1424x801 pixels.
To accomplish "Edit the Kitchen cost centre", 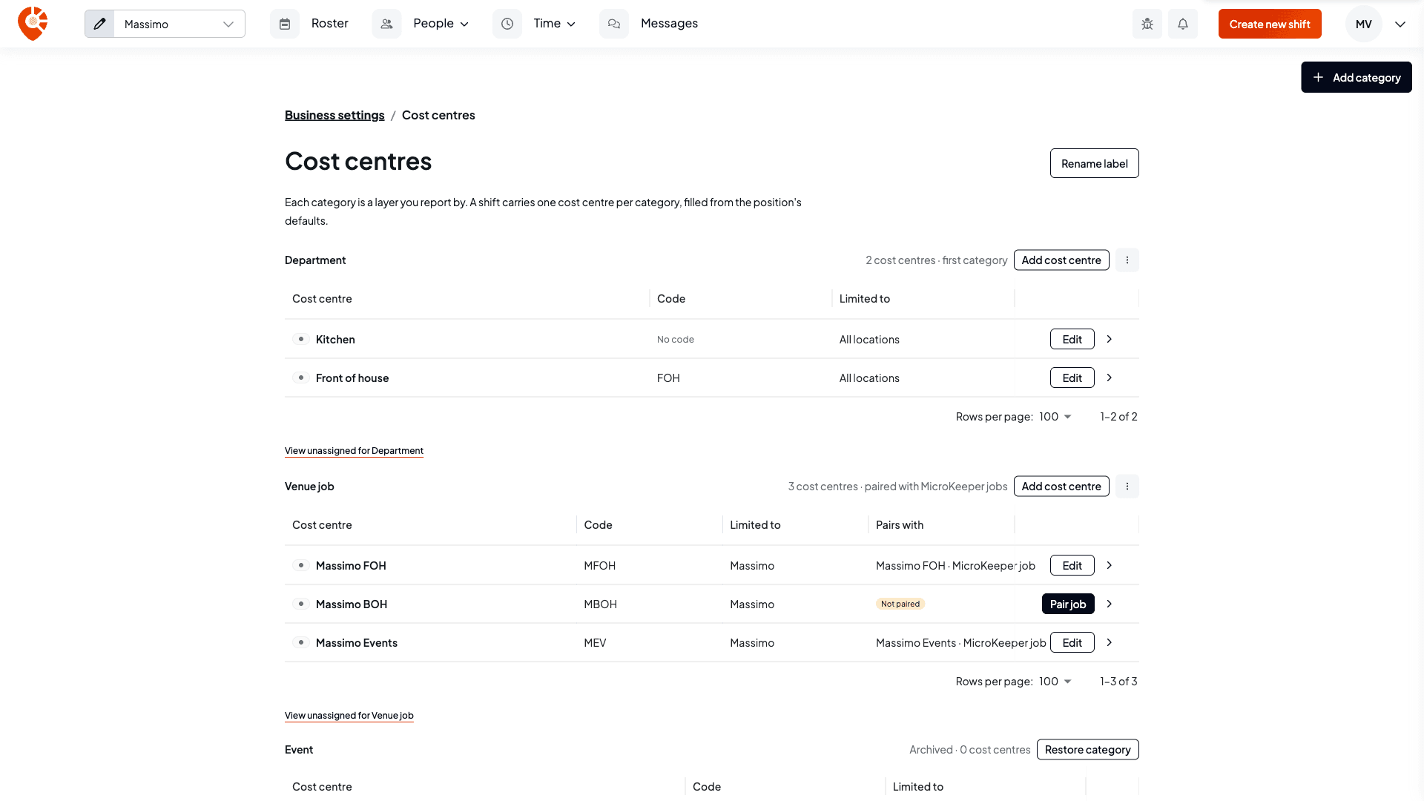I will coord(1072,339).
